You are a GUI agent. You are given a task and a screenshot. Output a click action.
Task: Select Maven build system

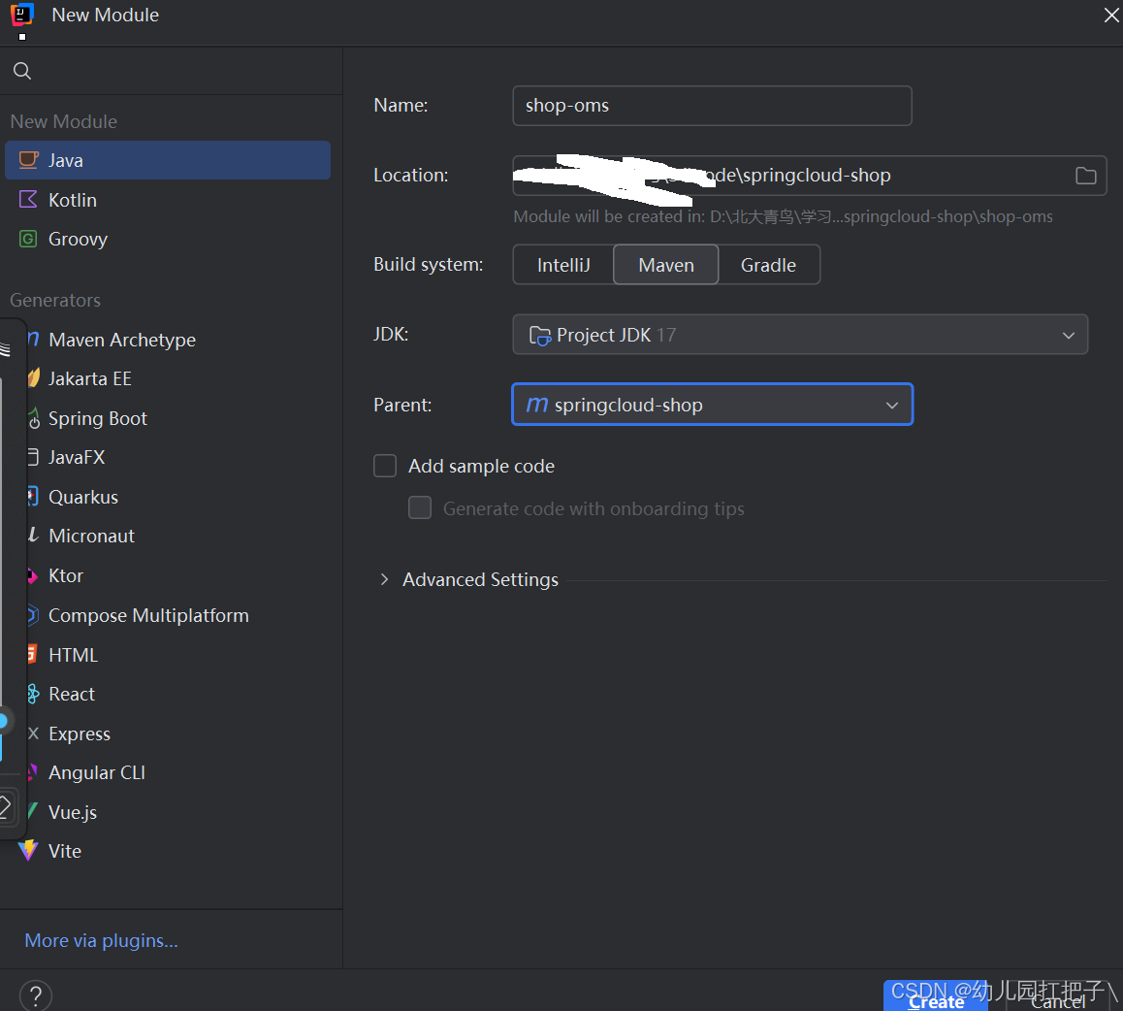pyautogui.click(x=666, y=265)
